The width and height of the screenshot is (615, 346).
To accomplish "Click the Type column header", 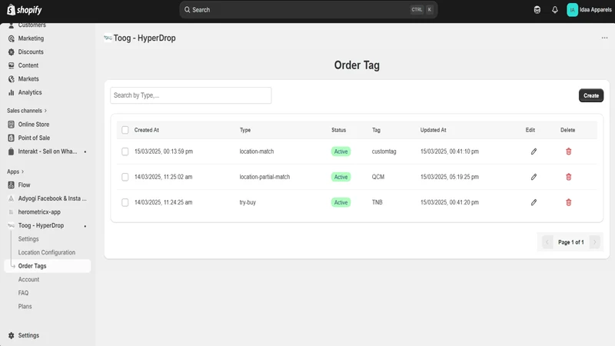I will pyautogui.click(x=245, y=130).
